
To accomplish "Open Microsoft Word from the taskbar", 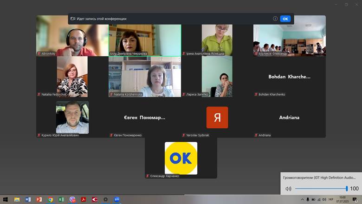I will 28,199.
